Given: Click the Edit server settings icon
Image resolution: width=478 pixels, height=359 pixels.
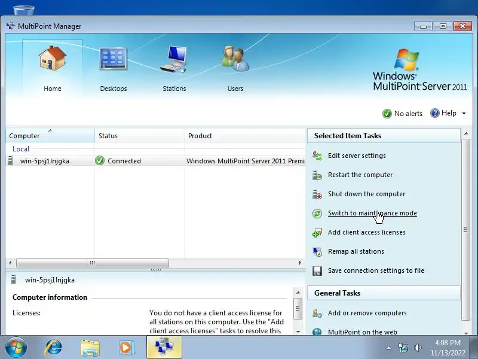Looking at the screenshot, I should pos(317,156).
